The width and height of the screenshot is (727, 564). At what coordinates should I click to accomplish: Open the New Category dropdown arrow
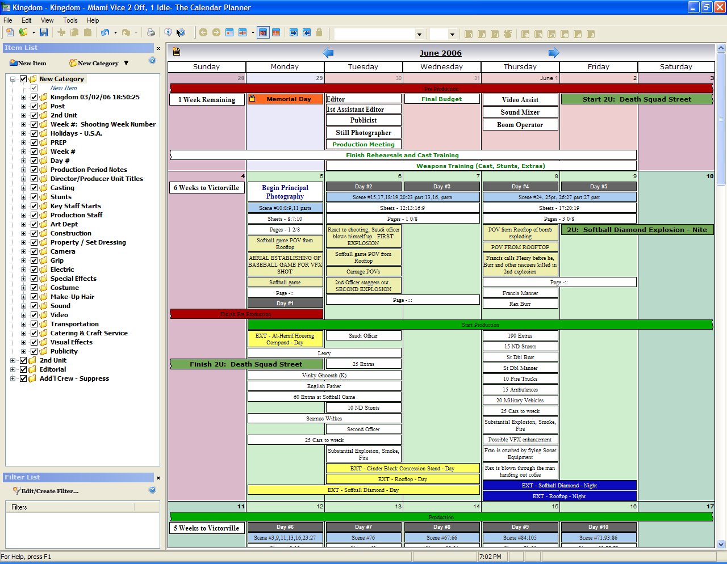(126, 63)
